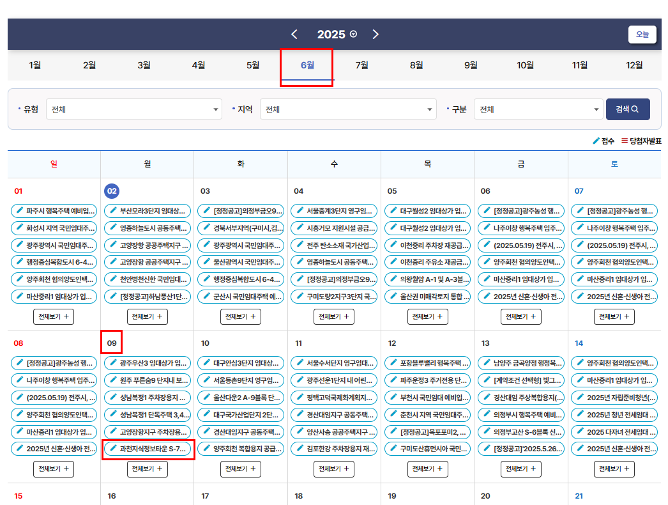Select date 09 in the calendar
668x505 pixels.
point(112,343)
